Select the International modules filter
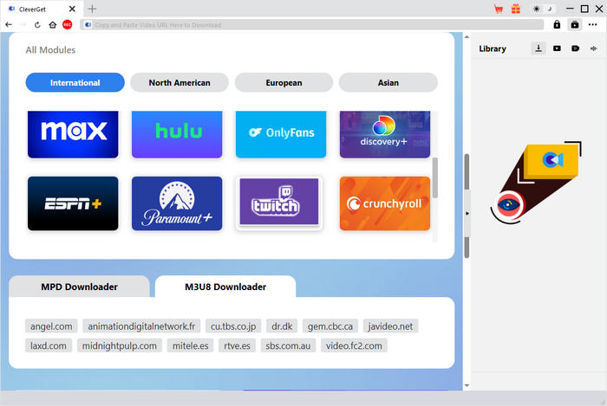Screen dimensions: 607x406 pos(75,82)
